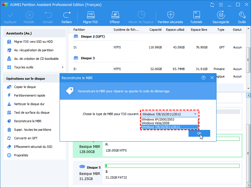
Task: Click the partition list scrollbar down arrow
Action: pos(248,88)
